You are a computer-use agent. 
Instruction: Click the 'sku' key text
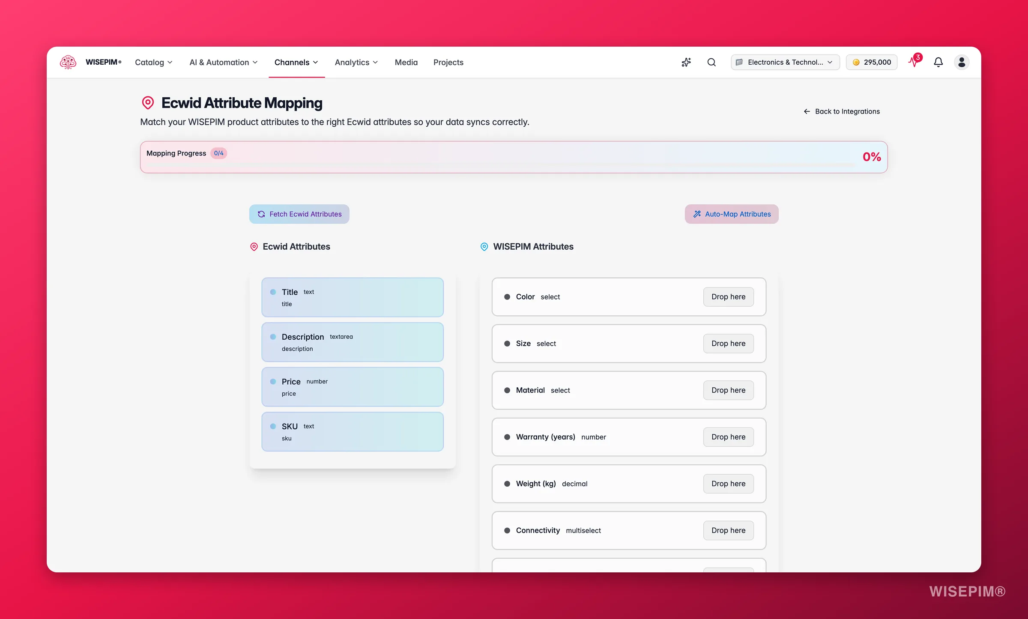[x=287, y=439]
